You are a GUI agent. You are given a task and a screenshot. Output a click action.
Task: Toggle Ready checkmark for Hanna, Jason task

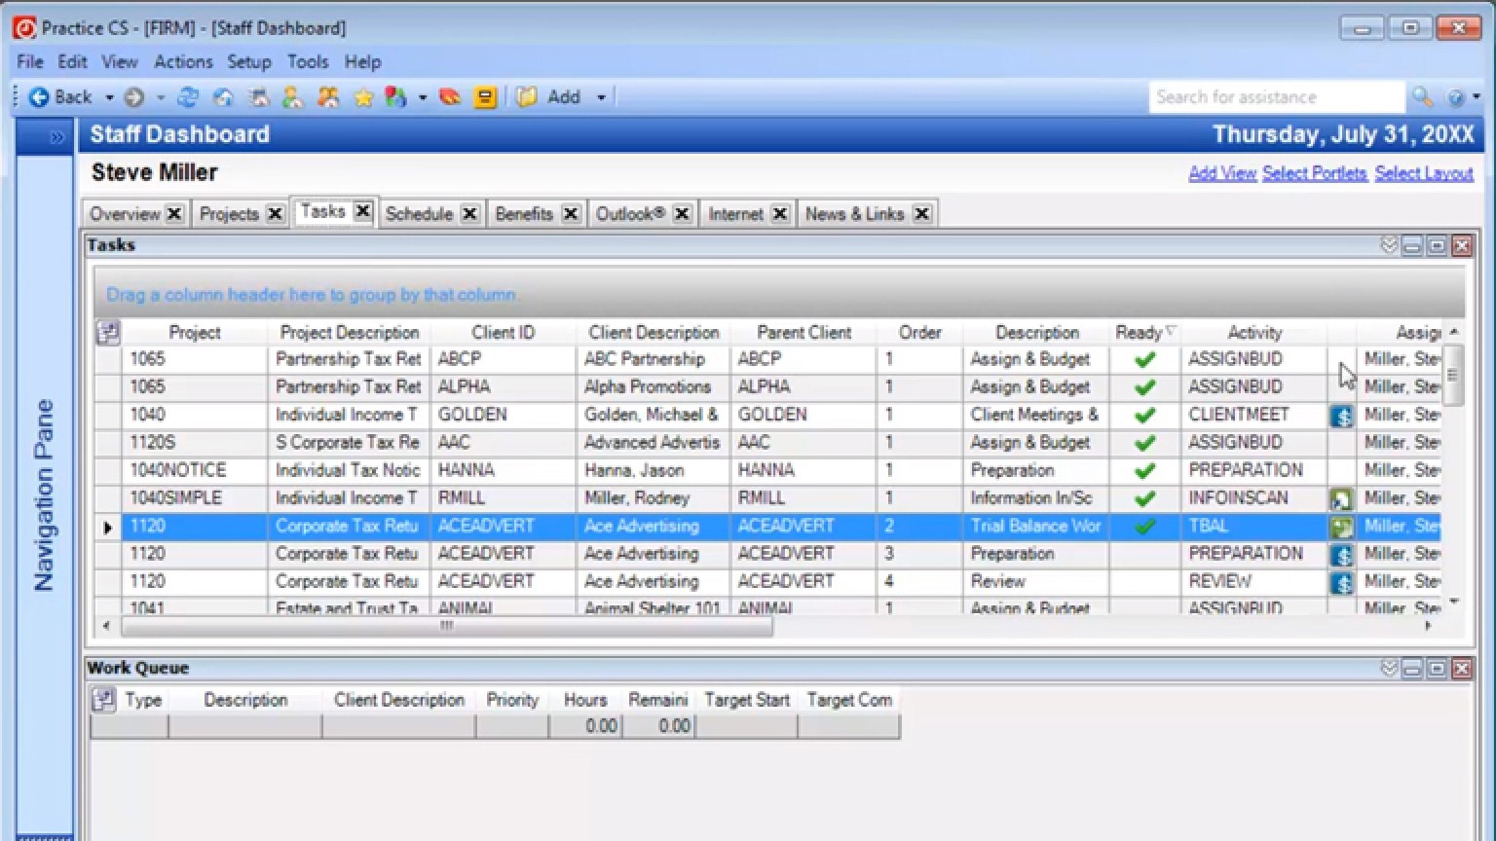(1145, 471)
